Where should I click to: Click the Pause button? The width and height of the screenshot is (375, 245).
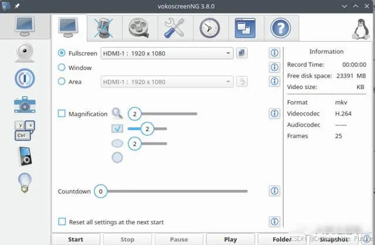click(x=179, y=239)
